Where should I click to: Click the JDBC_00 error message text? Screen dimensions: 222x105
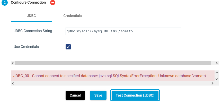pyautogui.click(x=110, y=76)
